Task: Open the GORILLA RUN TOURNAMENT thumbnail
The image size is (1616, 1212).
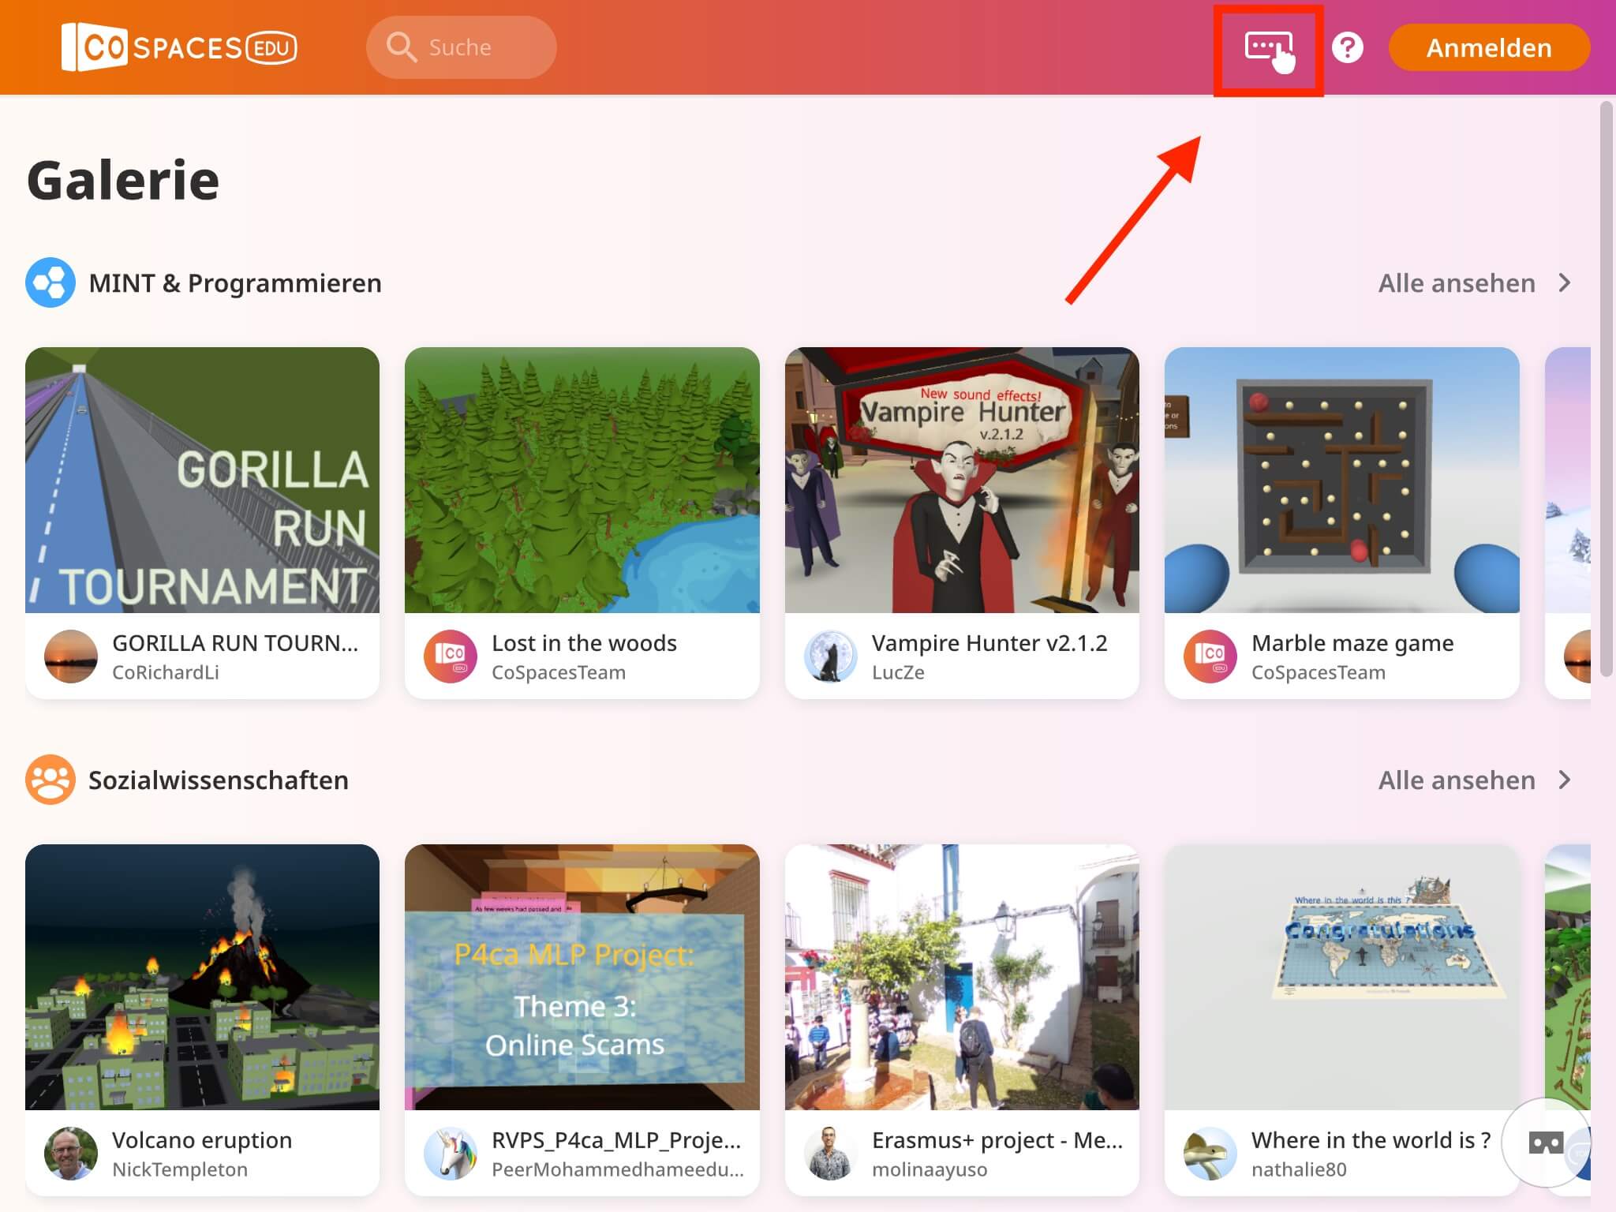Action: [202, 480]
